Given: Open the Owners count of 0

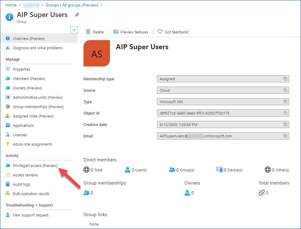Looking at the screenshot, I should coord(189,193).
